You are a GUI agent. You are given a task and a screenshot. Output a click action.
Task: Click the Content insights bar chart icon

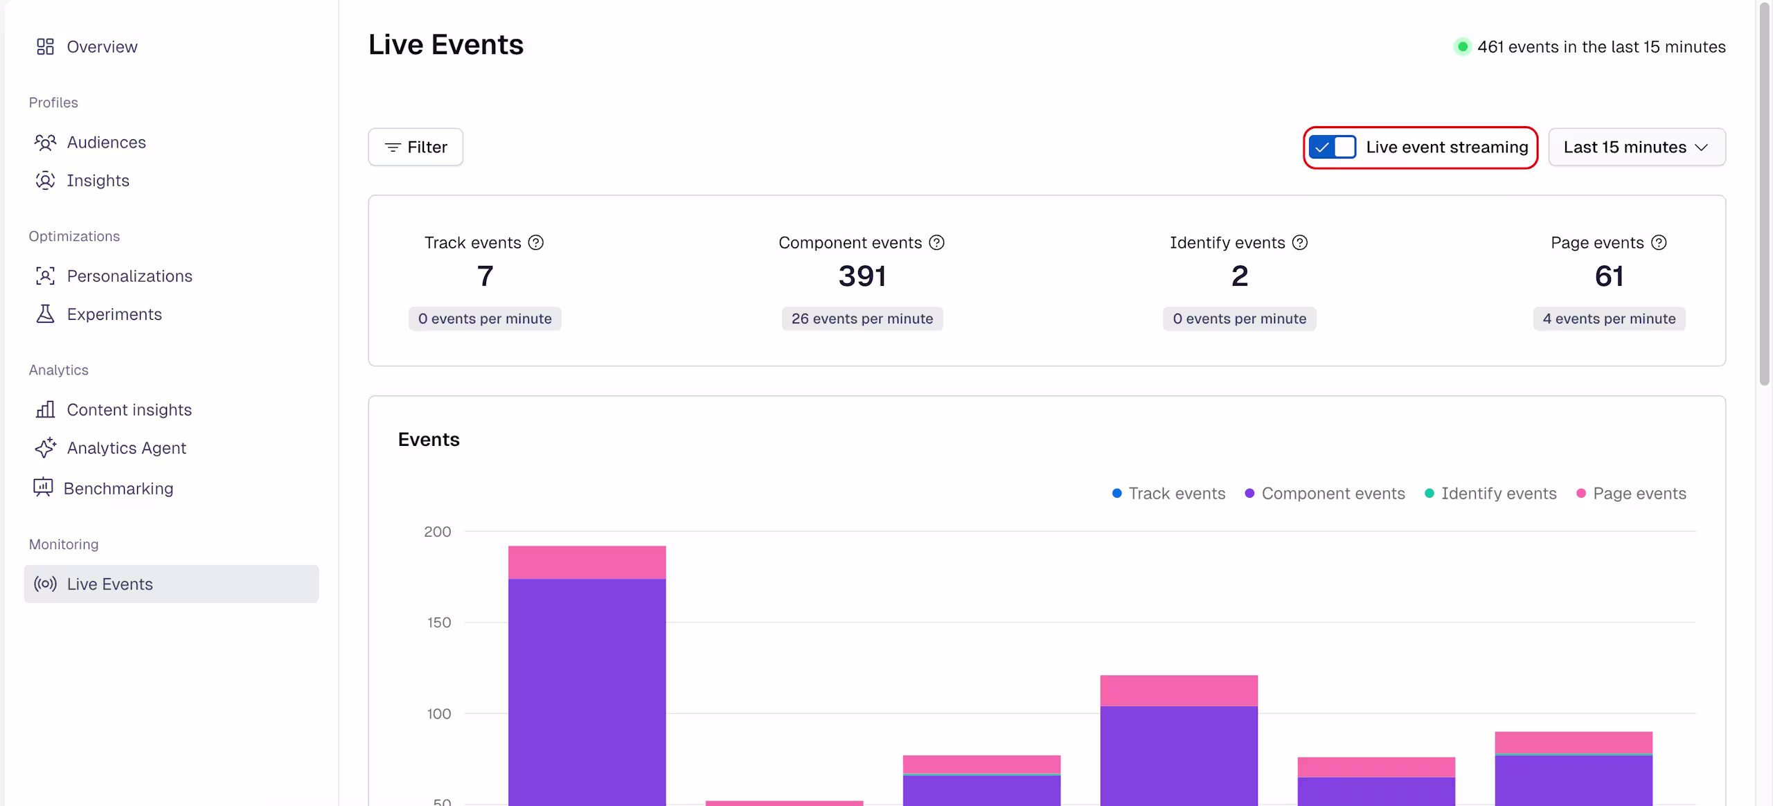(x=45, y=409)
